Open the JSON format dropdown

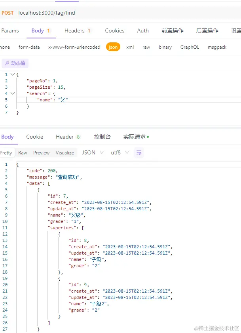[x=93, y=152]
